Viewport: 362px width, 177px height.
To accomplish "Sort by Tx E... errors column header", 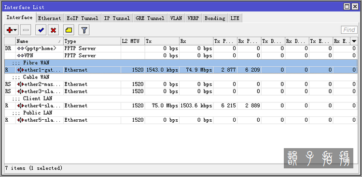I will 321,41.
